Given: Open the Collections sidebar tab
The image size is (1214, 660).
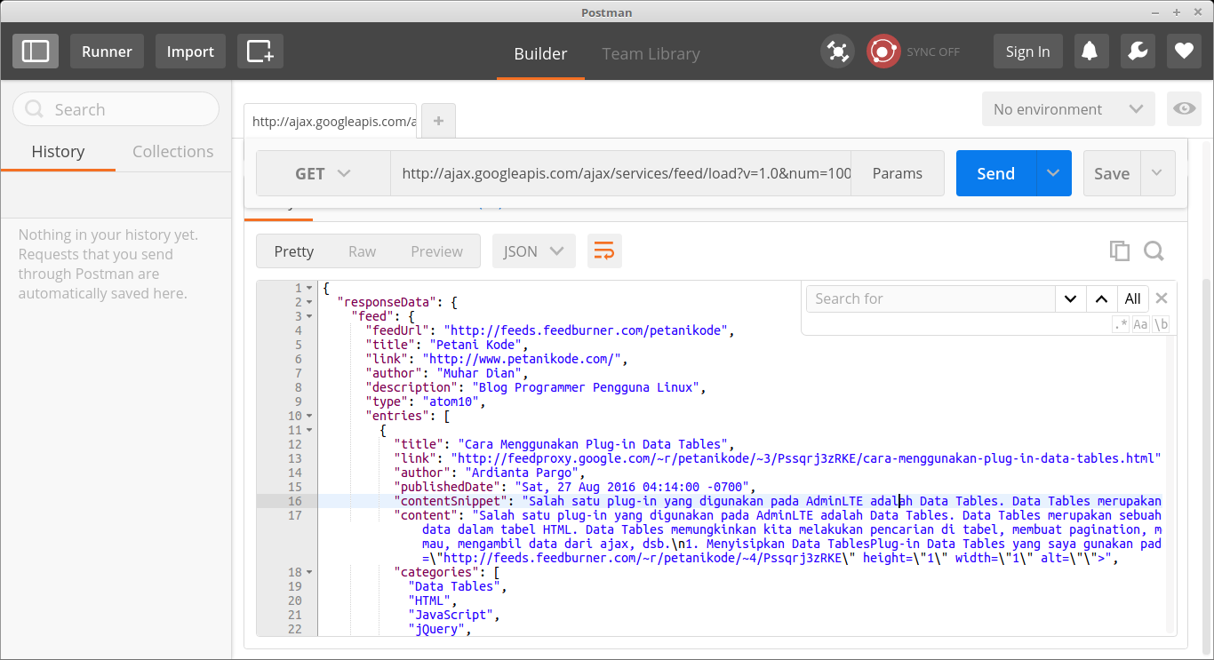Looking at the screenshot, I should pyautogui.click(x=173, y=152).
